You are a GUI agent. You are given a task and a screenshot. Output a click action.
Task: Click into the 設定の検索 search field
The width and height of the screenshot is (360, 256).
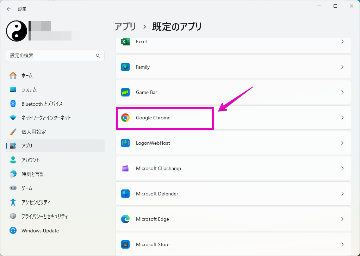tap(55, 56)
